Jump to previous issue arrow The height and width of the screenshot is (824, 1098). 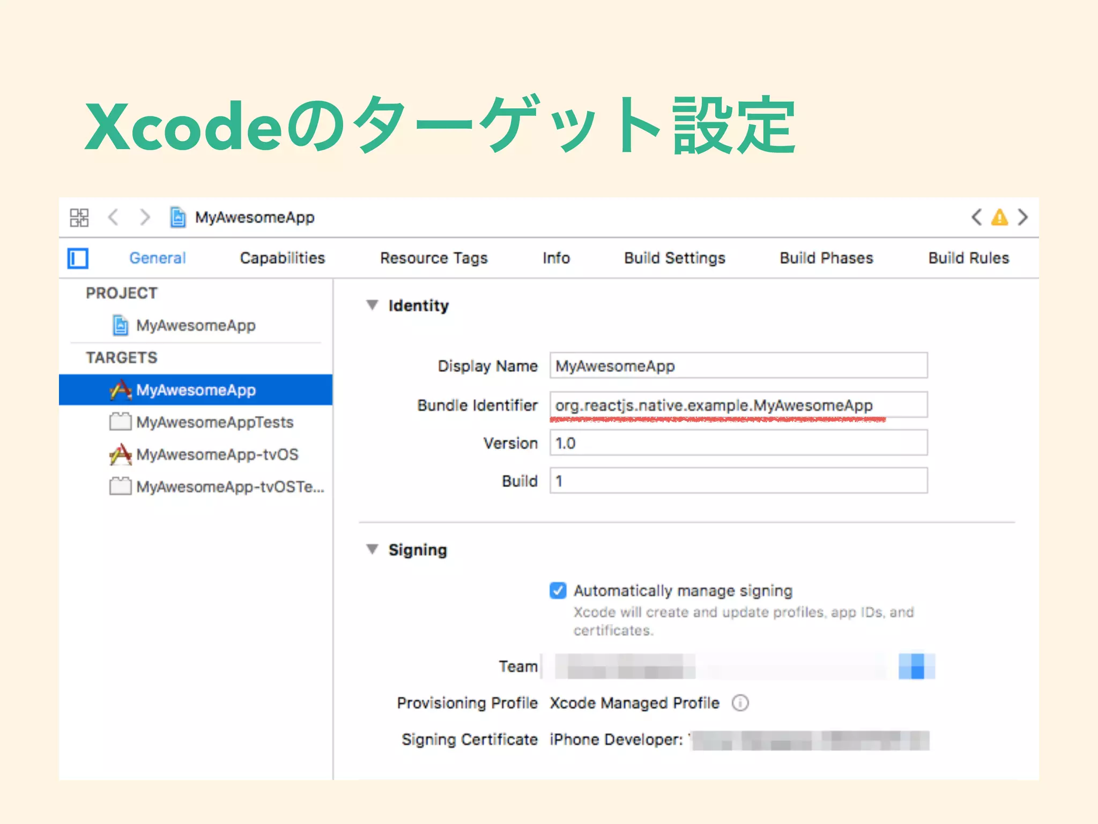click(x=977, y=217)
